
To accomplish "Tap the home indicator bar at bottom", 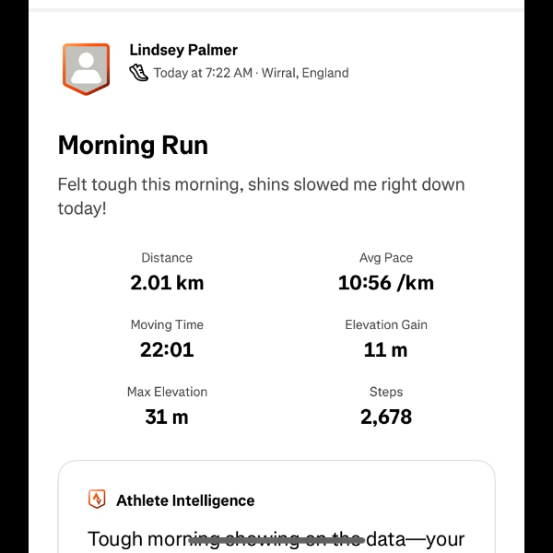I will 276,540.
